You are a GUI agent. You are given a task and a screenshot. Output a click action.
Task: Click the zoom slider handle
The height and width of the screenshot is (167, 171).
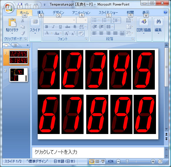coord(127,161)
